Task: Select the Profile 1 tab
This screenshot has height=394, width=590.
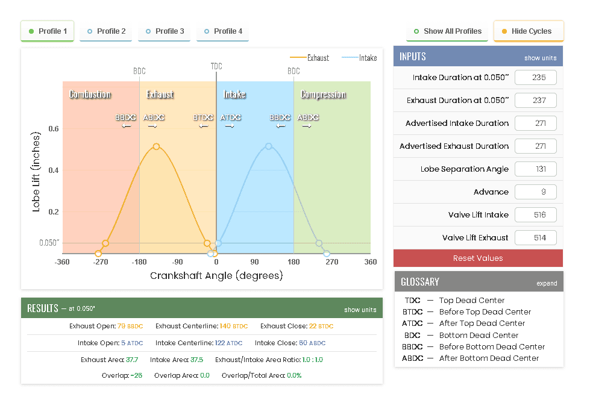Action: tap(48, 31)
